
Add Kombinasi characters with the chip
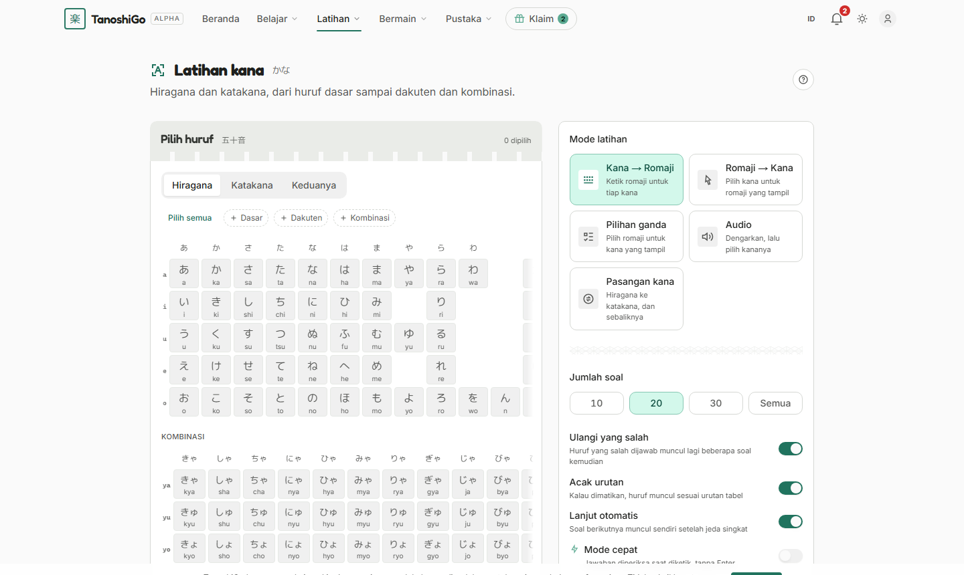click(x=365, y=218)
